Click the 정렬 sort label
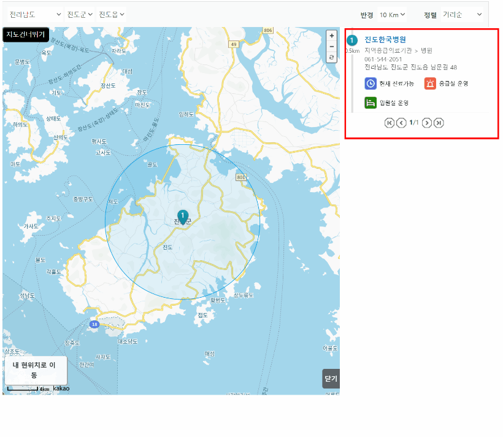This screenshot has width=503, height=437. point(430,15)
